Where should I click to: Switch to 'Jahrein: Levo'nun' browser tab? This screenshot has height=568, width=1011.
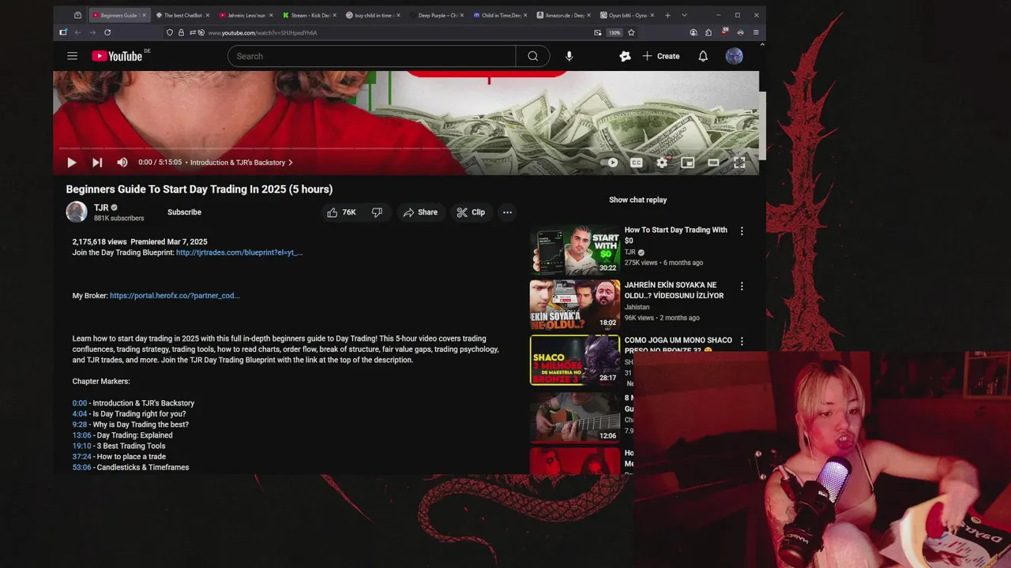(246, 15)
